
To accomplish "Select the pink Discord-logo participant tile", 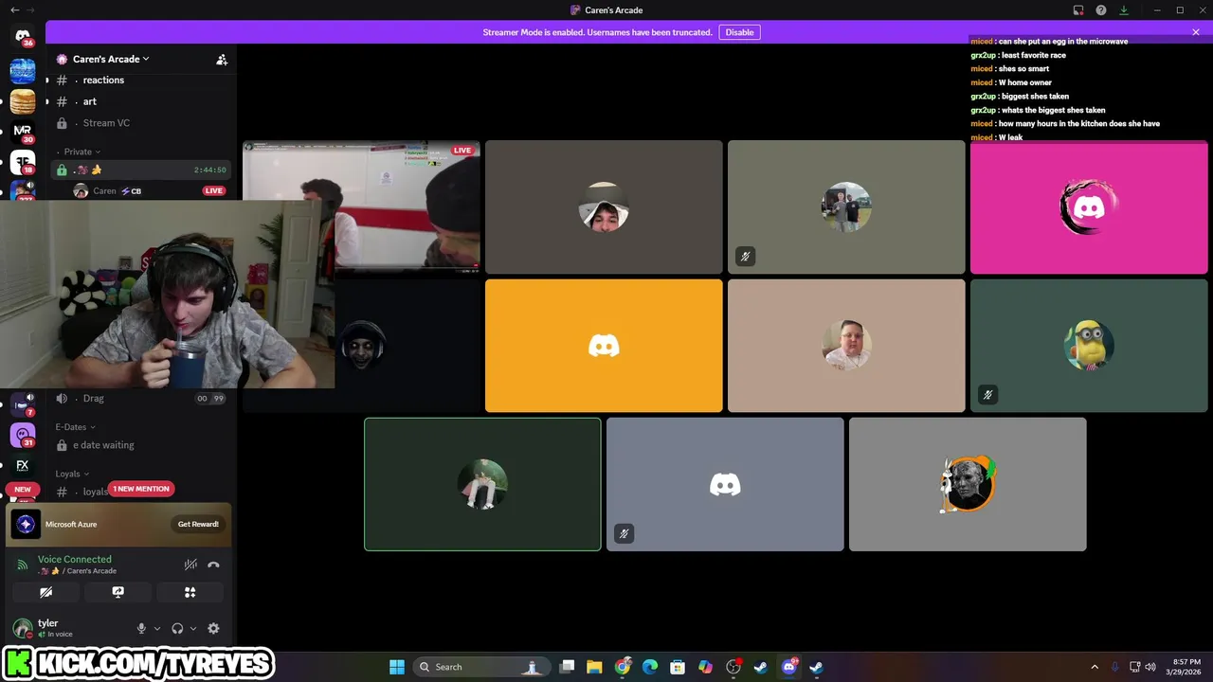I will [x=1089, y=207].
